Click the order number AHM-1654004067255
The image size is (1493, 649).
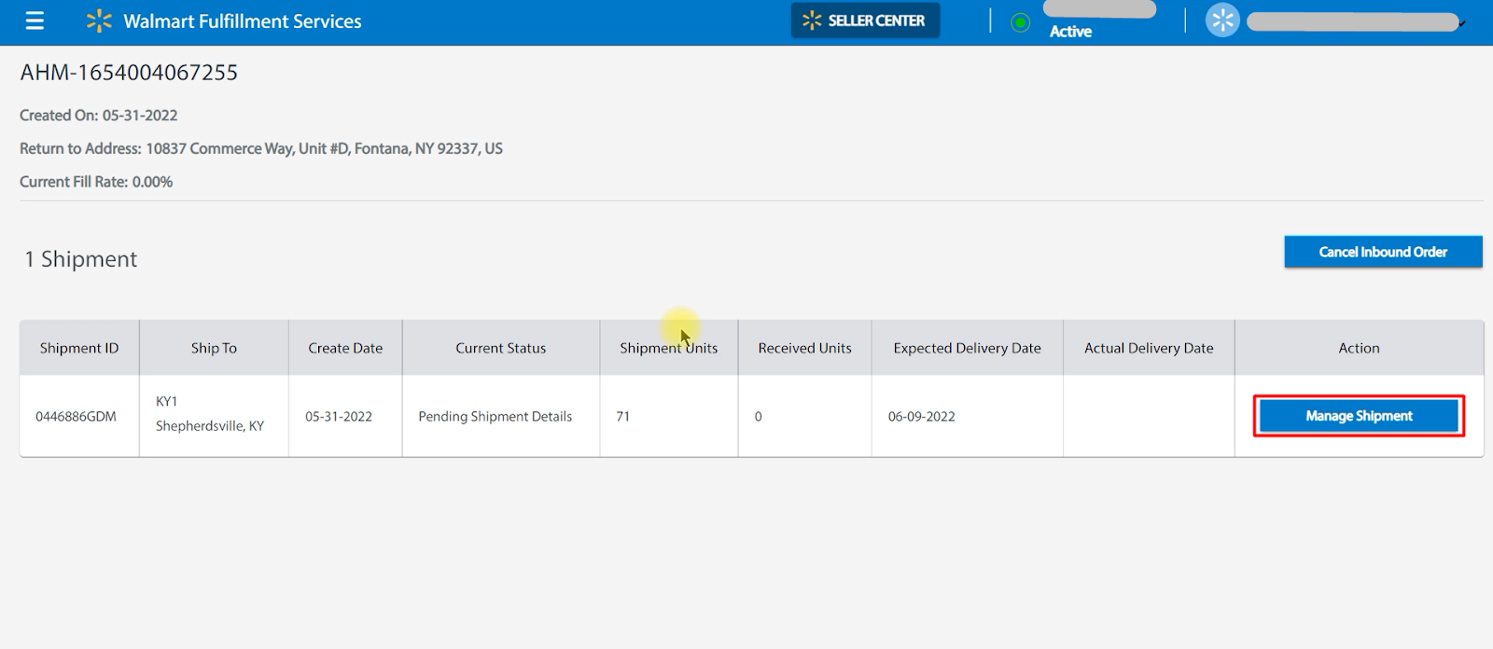[x=129, y=72]
